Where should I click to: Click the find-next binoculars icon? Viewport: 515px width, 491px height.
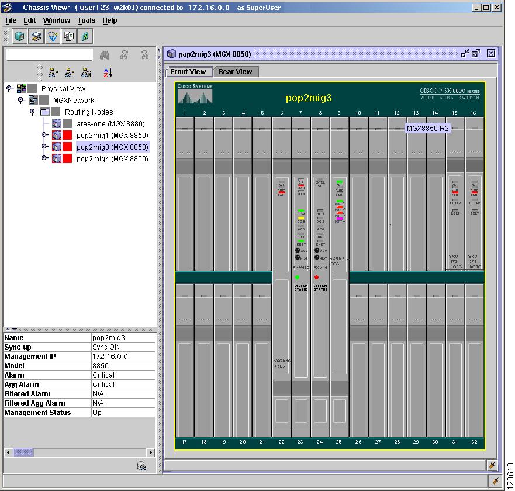tap(124, 55)
